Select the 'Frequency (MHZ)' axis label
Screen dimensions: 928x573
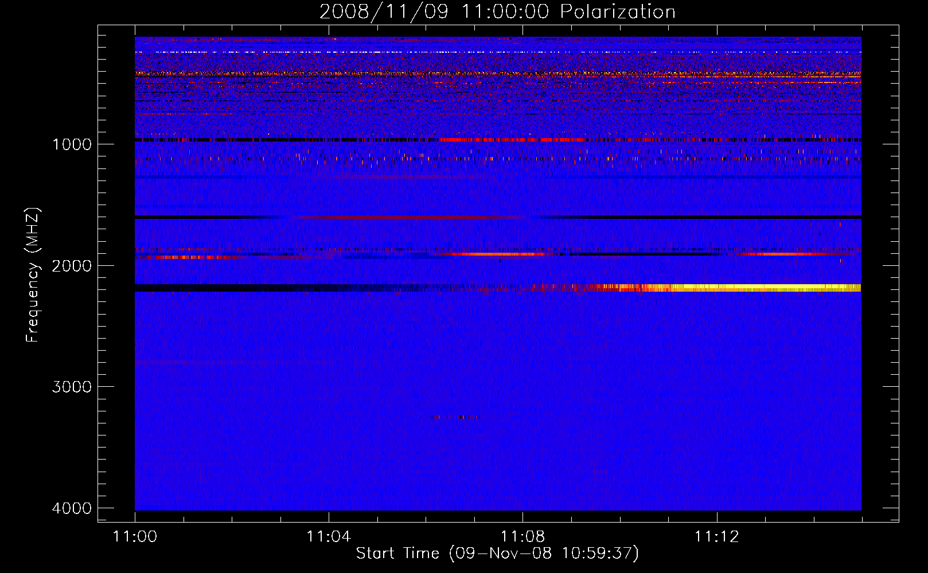(x=33, y=275)
